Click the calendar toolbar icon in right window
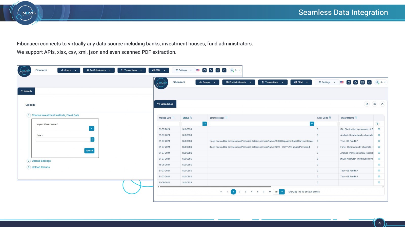The image size is (405, 227). click(x=349, y=82)
